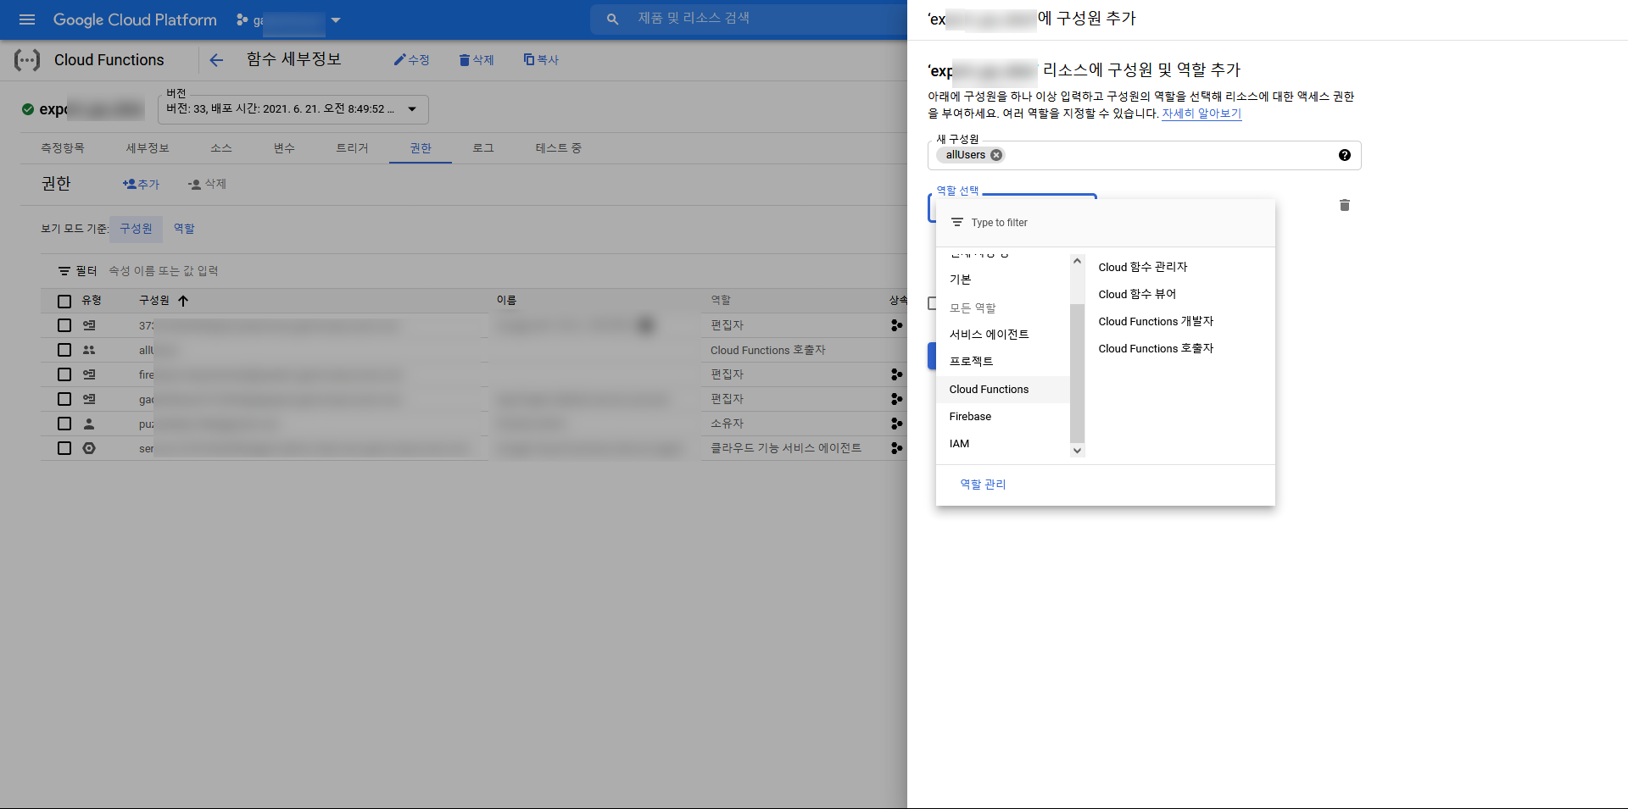This screenshot has width=1628, height=809.
Task: Switch to the 변수 tab
Action: 284,148
